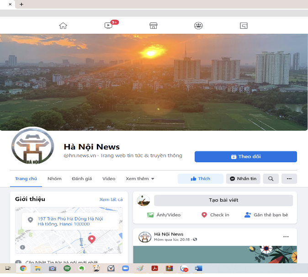This screenshot has width=308, height=277.
Task: Click the Tạo bài viết input box
Action: coord(223,200)
